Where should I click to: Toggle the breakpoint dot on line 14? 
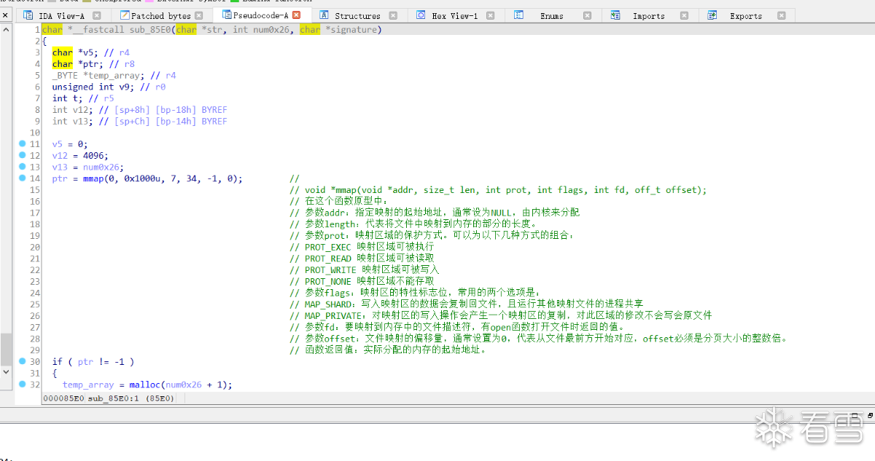pyautogui.click(x=23, y=178)
